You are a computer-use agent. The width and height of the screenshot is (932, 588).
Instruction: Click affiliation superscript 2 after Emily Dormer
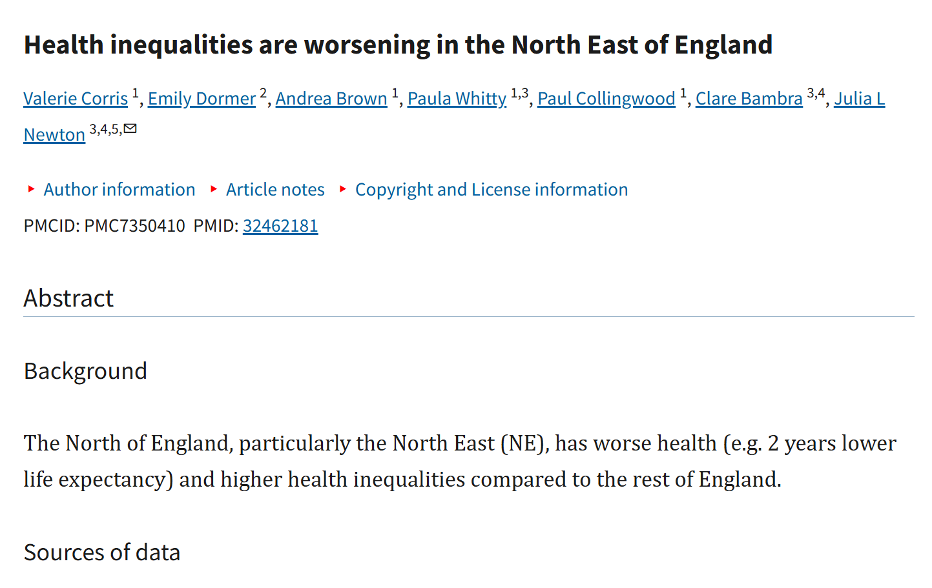[263, 92]
